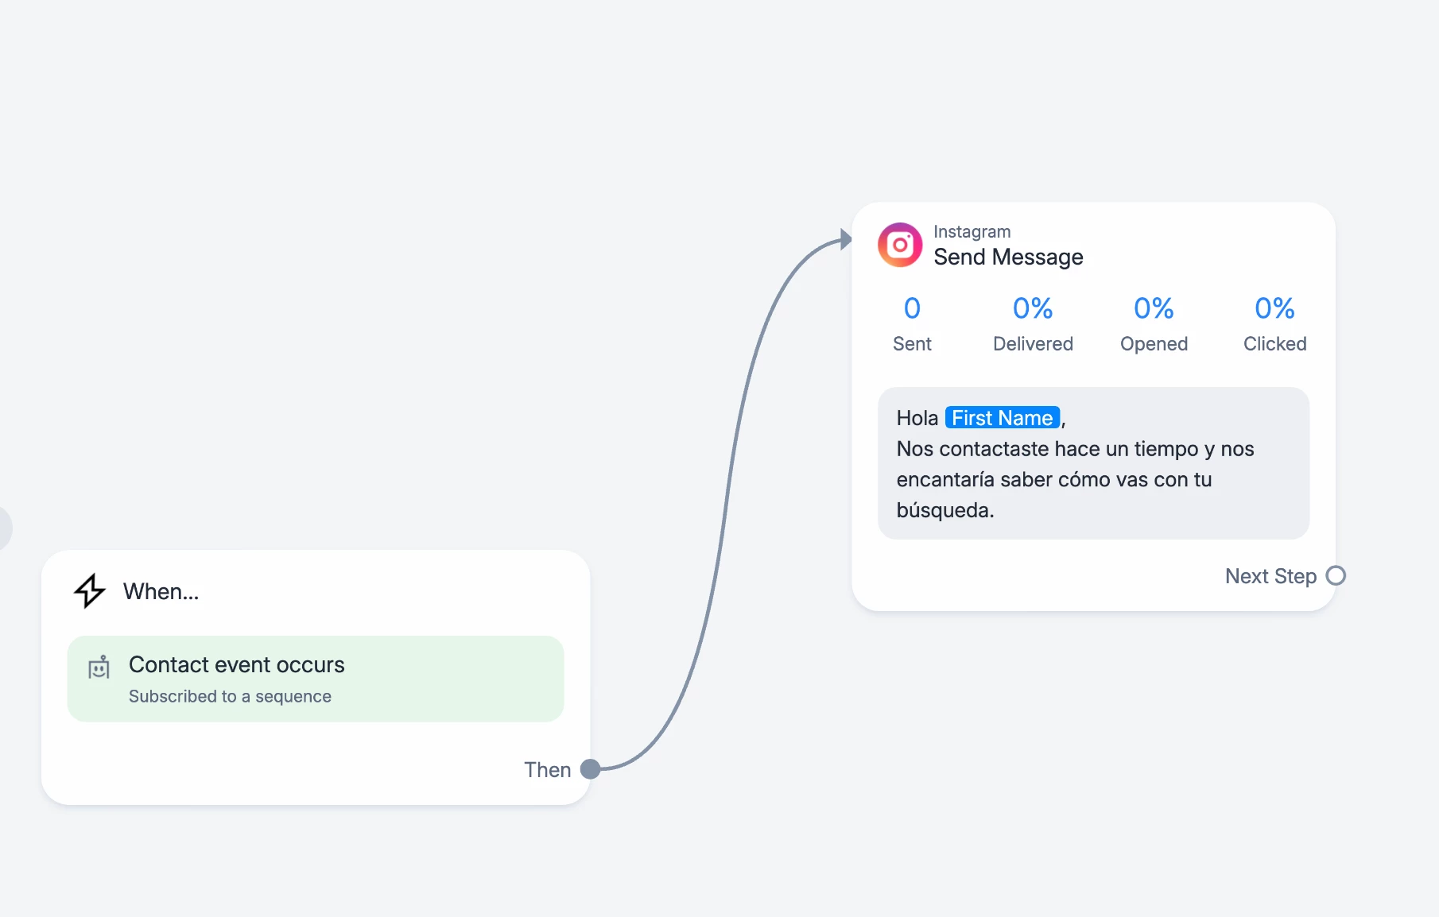Image resolution: width=1439 pixels, height=917 pixels.
Task: Click the Send Message node title
Action: (x=1008, y=257)
